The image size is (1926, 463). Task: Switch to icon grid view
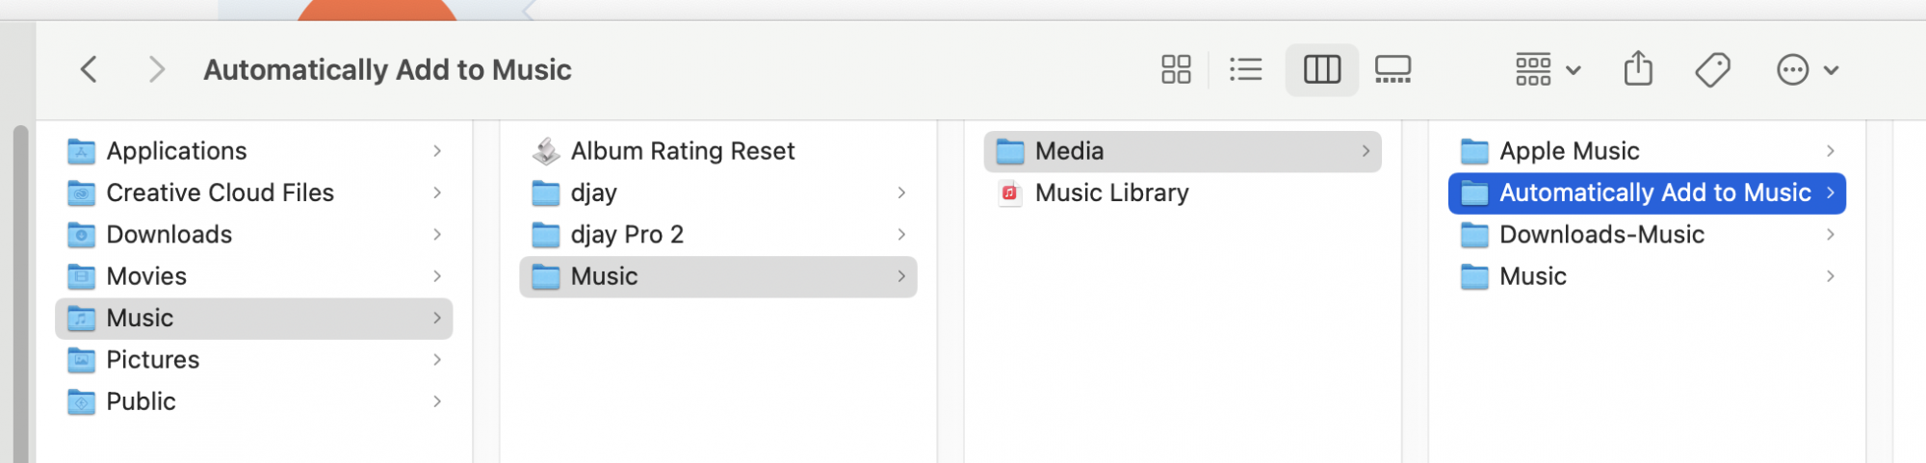[1176, 69]
